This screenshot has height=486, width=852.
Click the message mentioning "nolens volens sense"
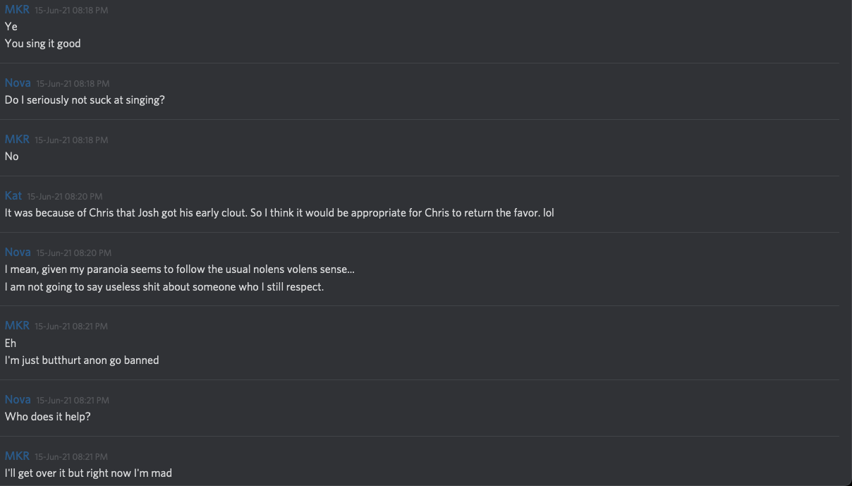(179, 269)
